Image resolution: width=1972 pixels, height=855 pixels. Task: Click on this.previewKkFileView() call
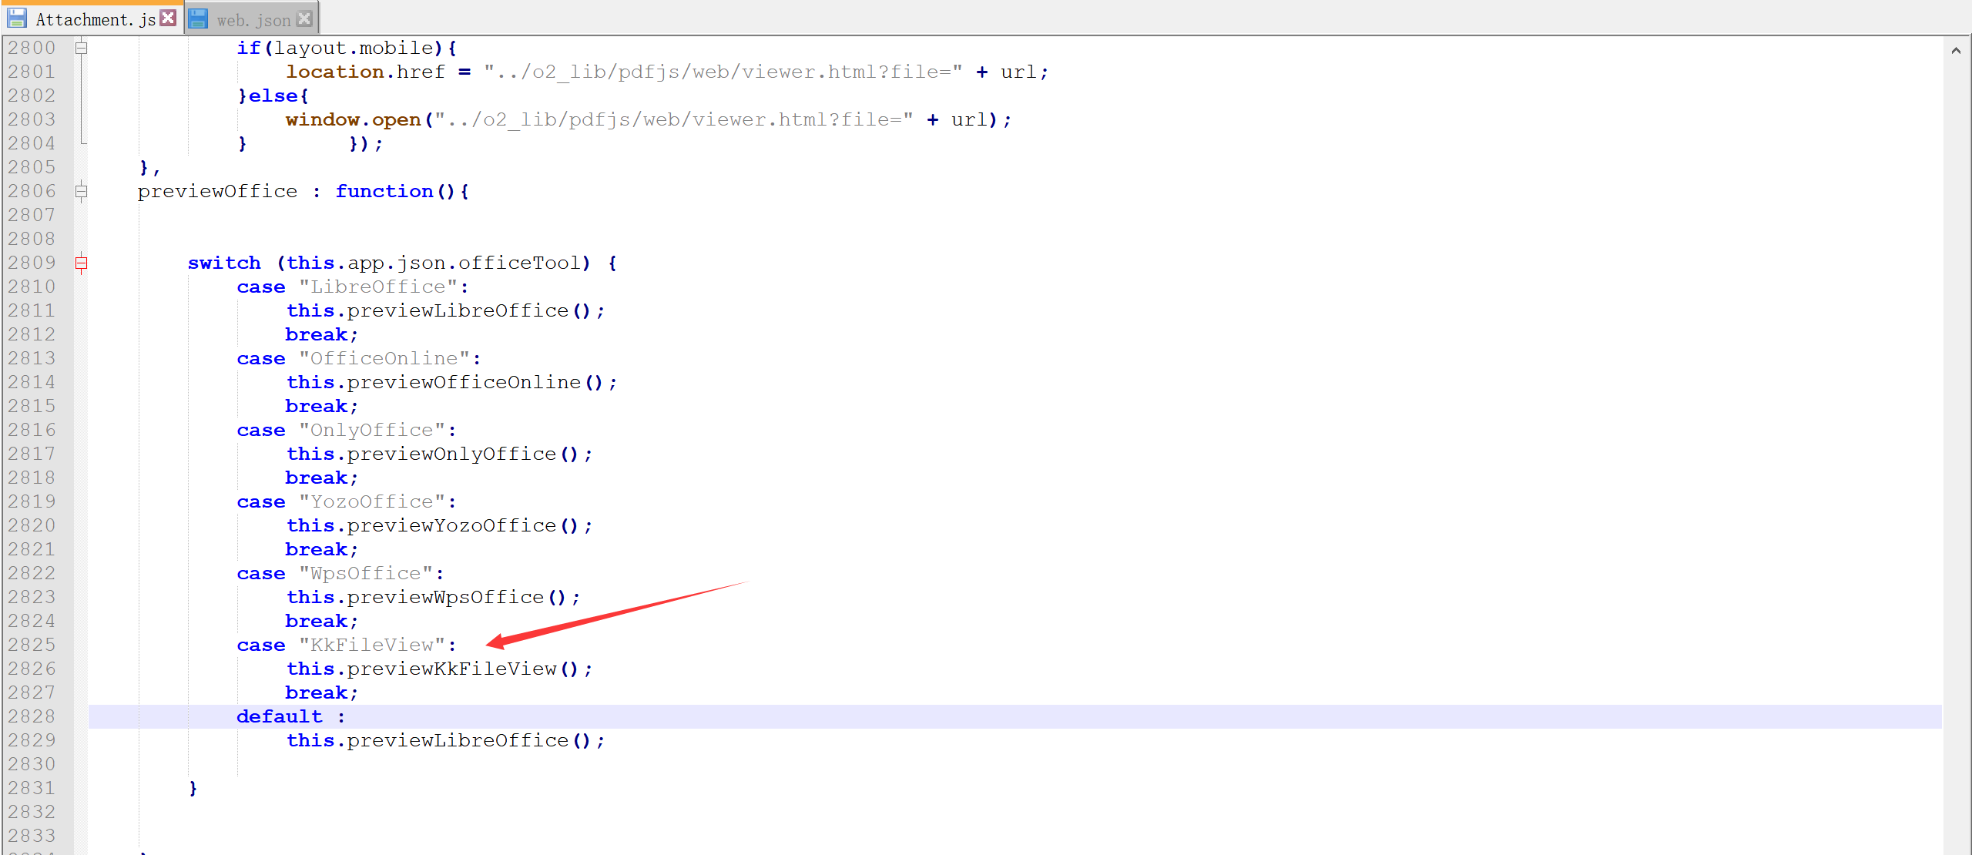(439, 669)
